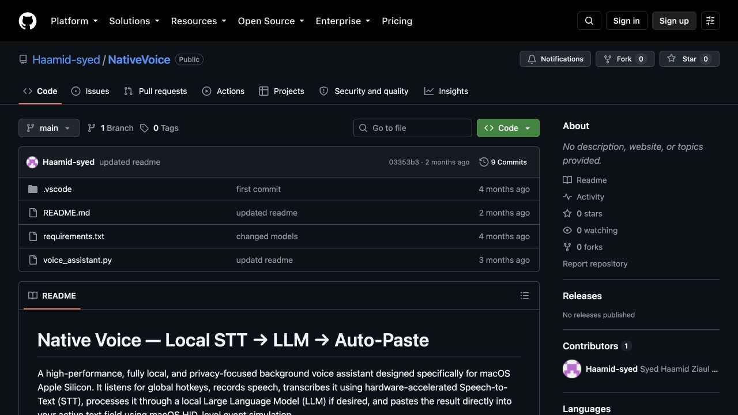Switch to the Issues tab
Image resolution: width=738 pixels, height=415 pixels.
pyautogui.click(x=90, y=91)
